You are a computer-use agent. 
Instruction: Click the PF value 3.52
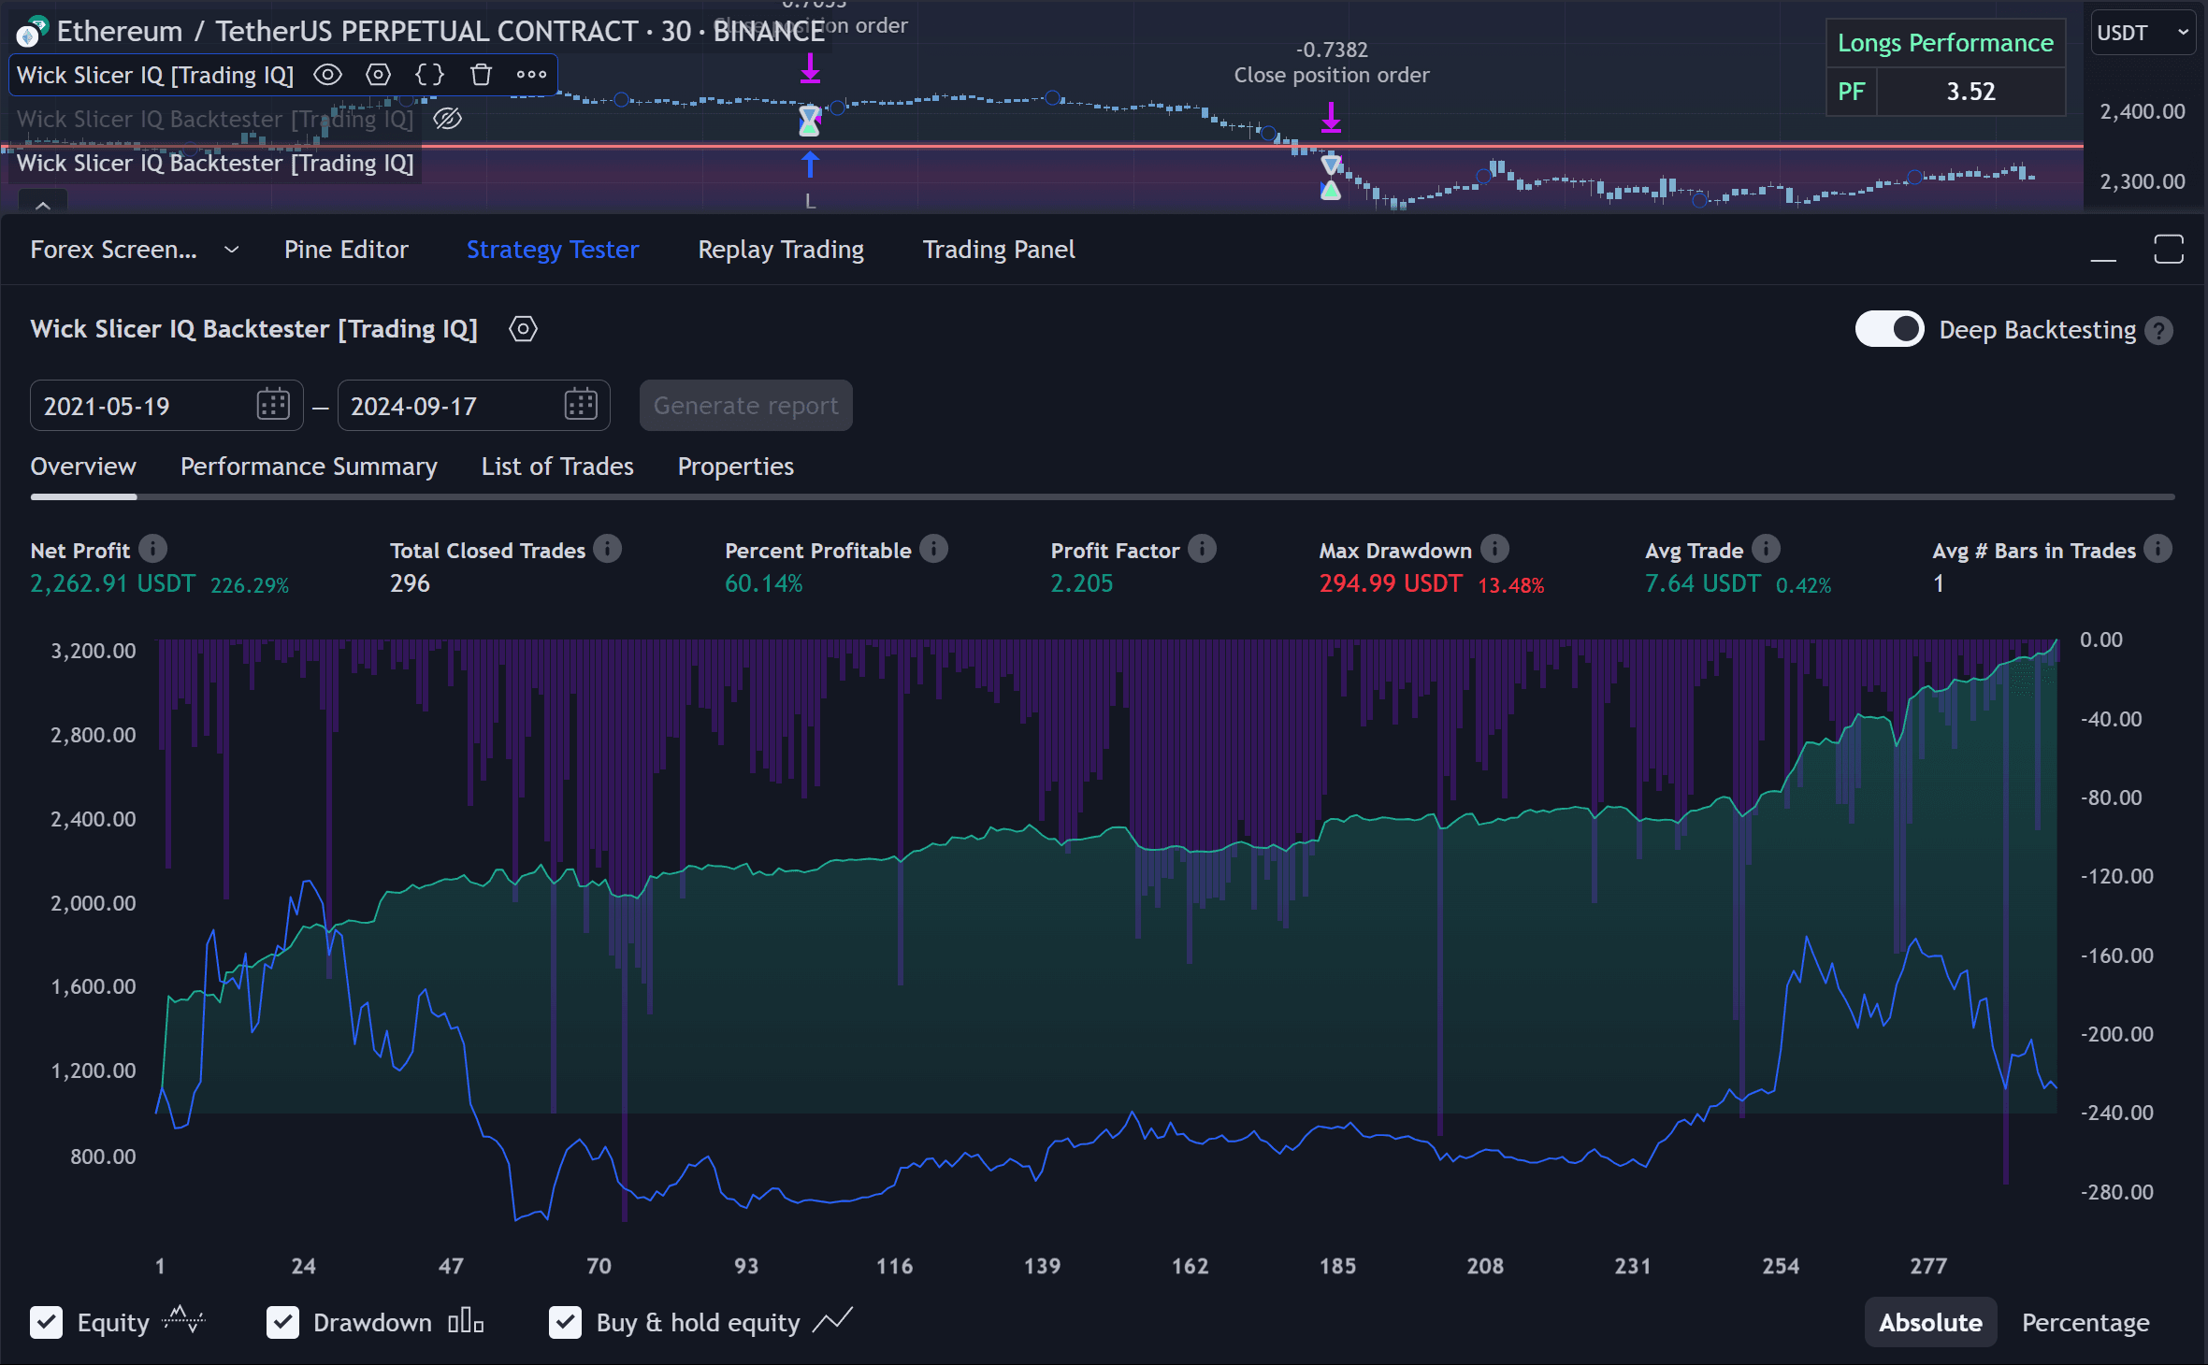coord(1970,92)
